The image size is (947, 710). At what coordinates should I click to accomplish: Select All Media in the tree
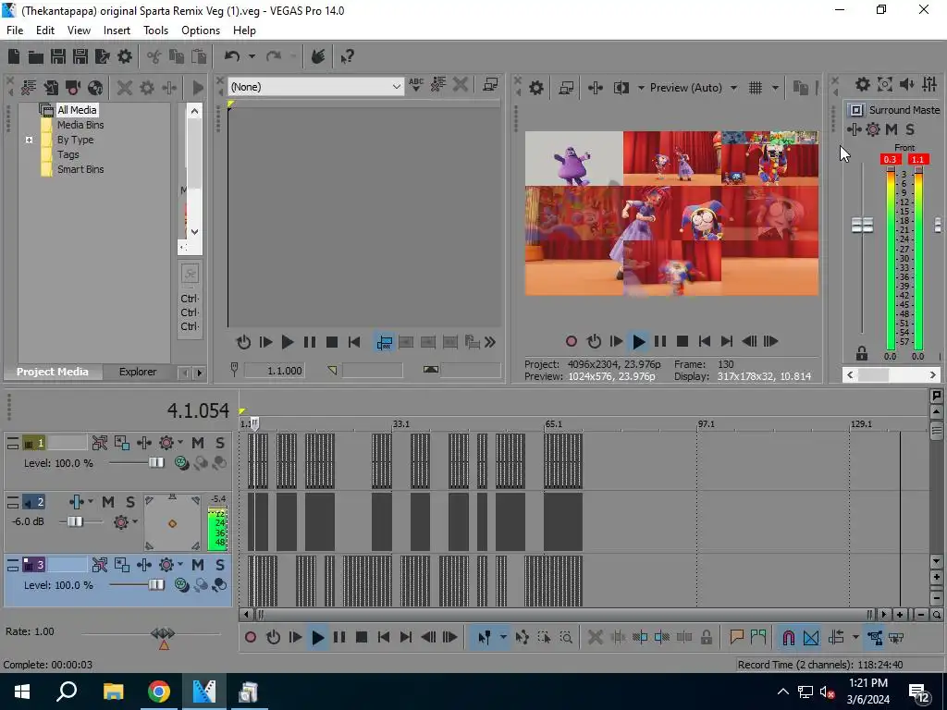point(77,110)
